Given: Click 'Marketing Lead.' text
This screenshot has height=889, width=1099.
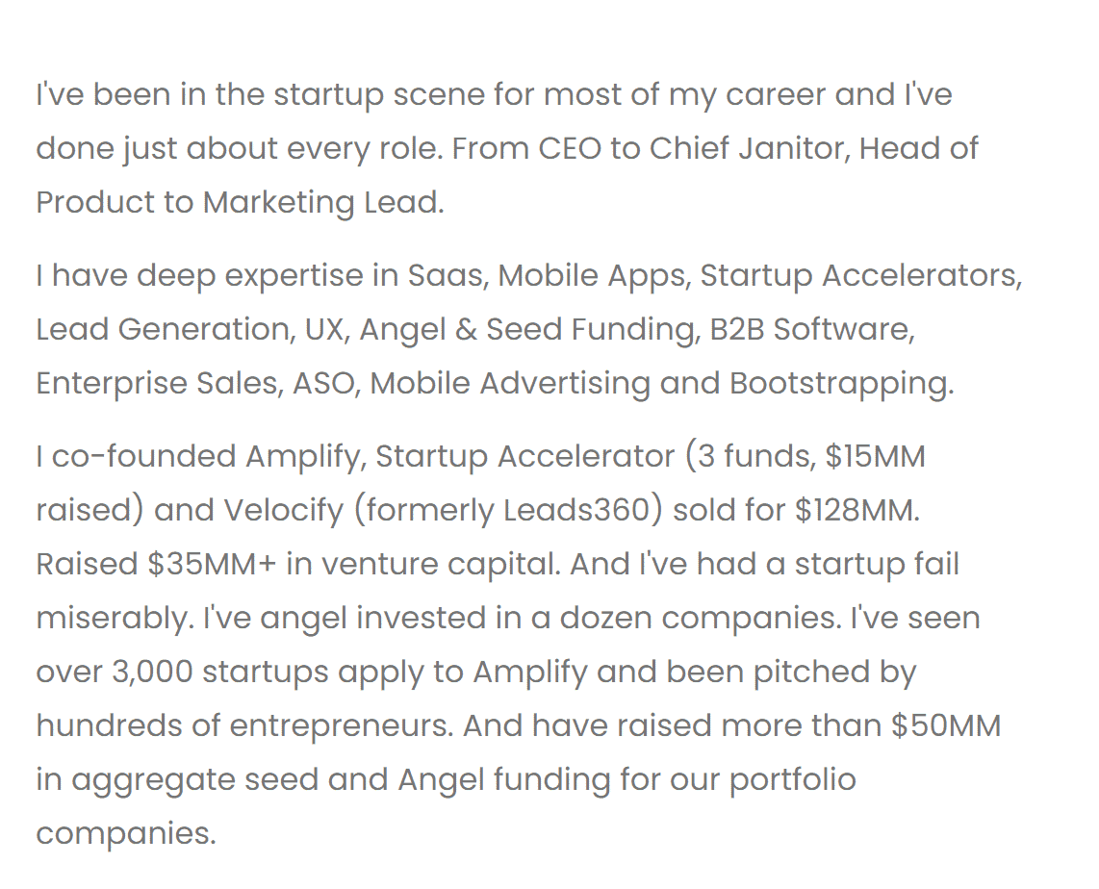Looking at the screenshot, I should pos(323,202).
